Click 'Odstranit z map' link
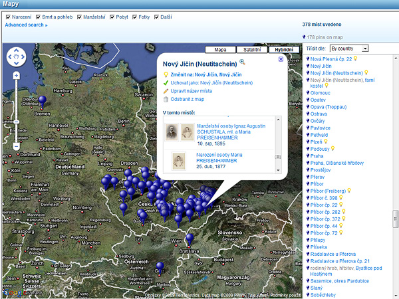 coord(190,99)
